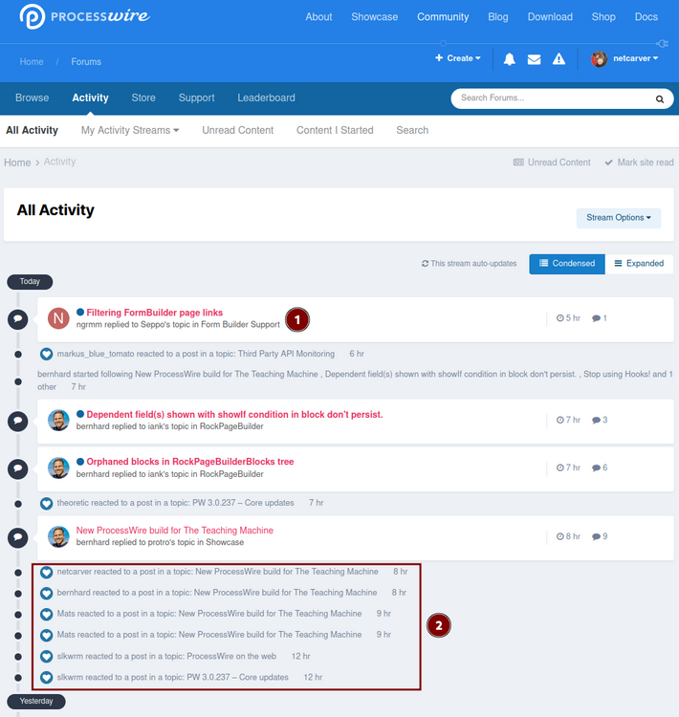
Task: Expand the Create menu
Action: 458,58
